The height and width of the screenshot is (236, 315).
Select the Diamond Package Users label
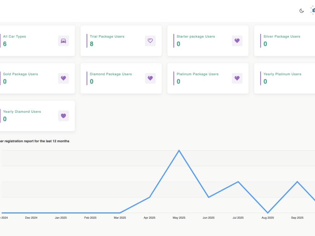111,74
